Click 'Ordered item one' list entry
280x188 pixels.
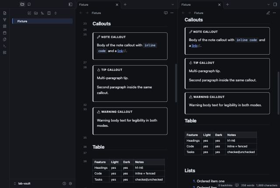(x=210, y=181)
